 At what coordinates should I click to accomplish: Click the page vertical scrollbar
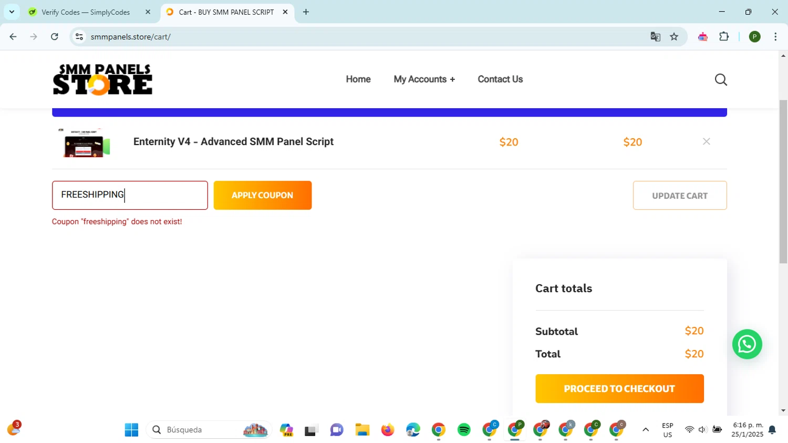(783, 181)
